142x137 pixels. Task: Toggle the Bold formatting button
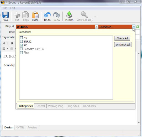click(12, 43)
